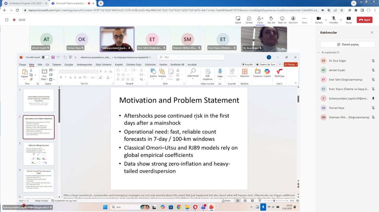Select the Data and Catalog Overview slide thumbnail

(x=39, y=154)
